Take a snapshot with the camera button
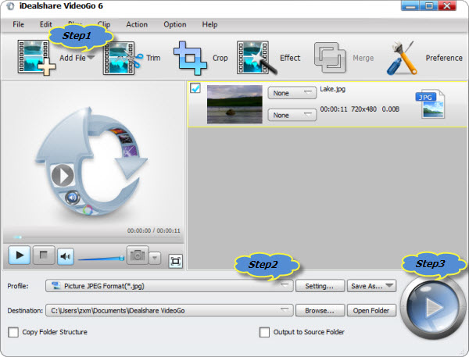The width and height of the screenshot is (469, 357). 138,255
